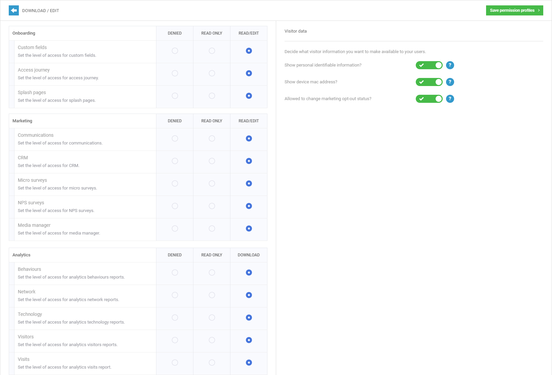Set Behaviours analytics to Download
Screen dimensions: 552x375
click(x=249, y=273)
